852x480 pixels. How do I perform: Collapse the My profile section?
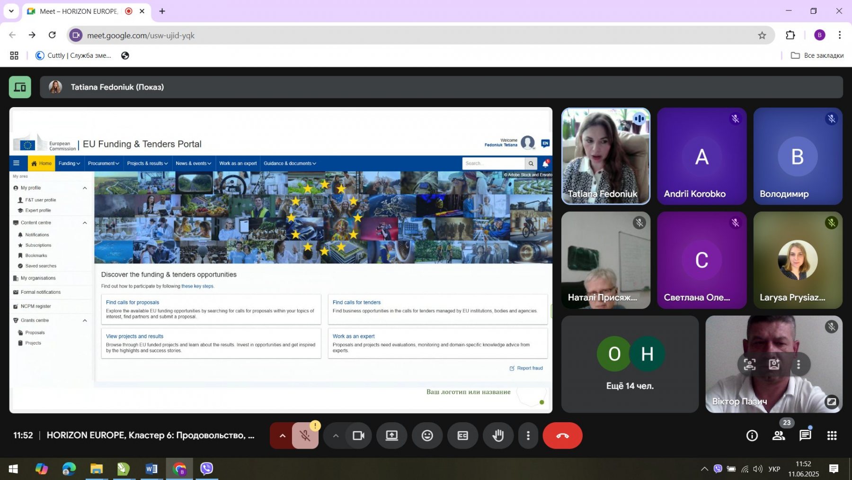(x=85, y=188)
